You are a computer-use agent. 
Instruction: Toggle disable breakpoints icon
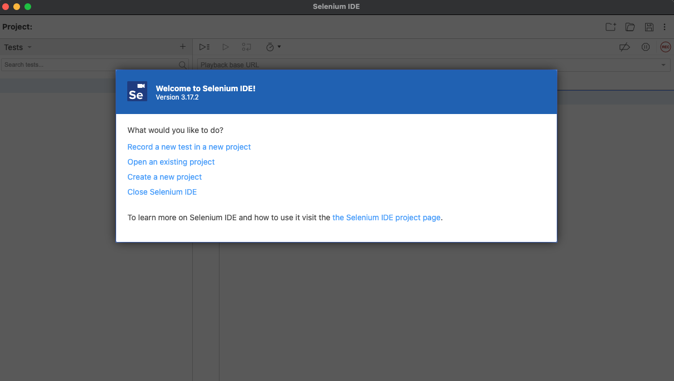625,47
